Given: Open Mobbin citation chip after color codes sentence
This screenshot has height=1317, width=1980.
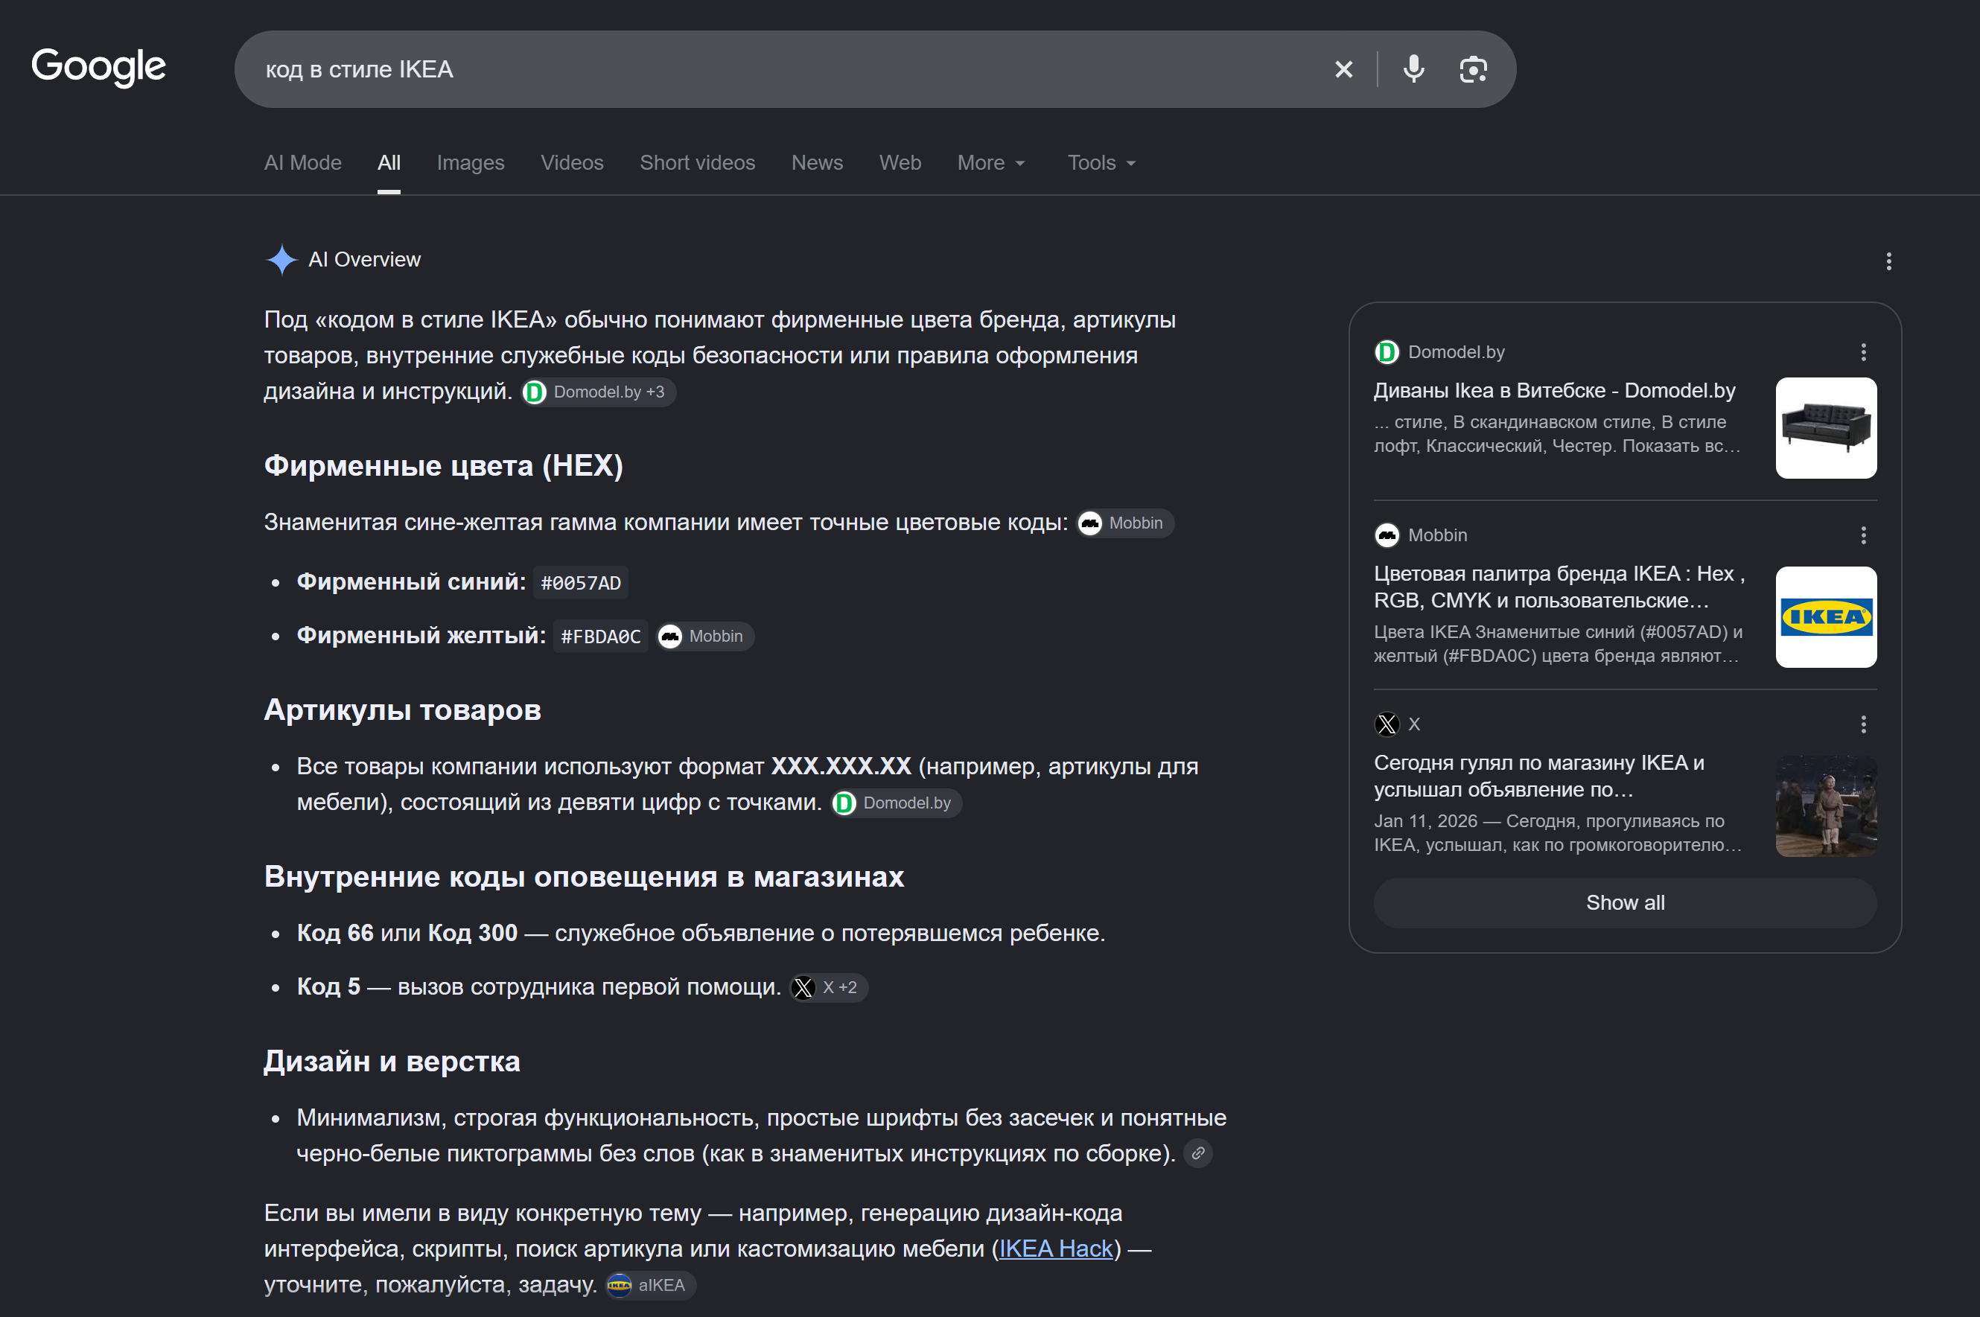Looking at the screenshot, I should click(1125, 523).
